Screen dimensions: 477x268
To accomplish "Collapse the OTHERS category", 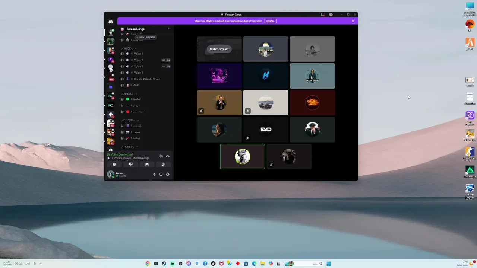I will pos(130,120).
